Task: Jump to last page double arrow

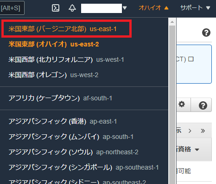Action: (203, 131)
